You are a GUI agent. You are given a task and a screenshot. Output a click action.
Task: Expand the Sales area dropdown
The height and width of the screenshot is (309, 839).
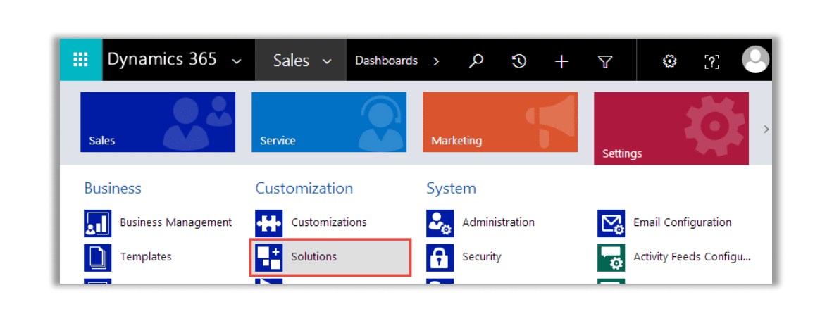(x=301, y=61)
